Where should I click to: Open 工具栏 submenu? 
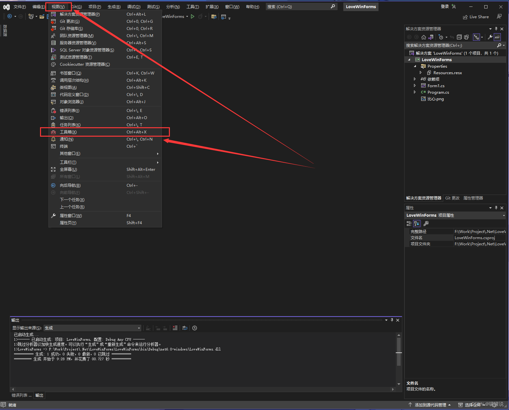[105, 162]
